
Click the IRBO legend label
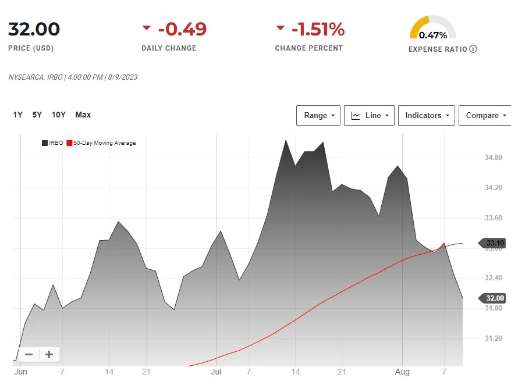tap(56, 143)
